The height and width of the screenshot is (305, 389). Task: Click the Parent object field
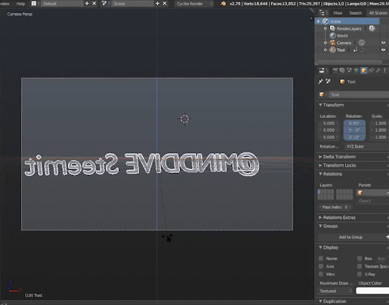(373, 192)
